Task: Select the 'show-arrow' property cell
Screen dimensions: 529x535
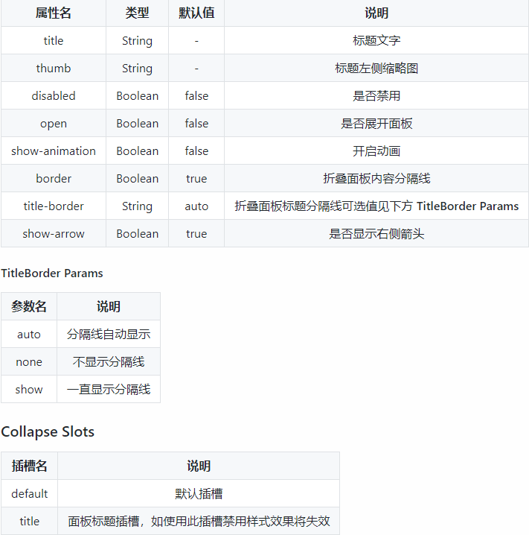Action: [x=54, y=234]
